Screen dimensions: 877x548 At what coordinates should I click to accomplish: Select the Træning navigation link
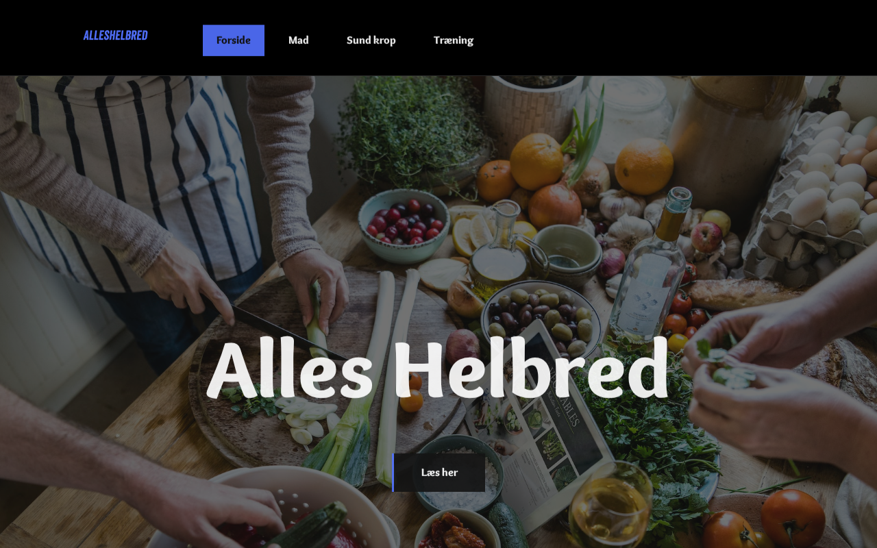[454, 40]
